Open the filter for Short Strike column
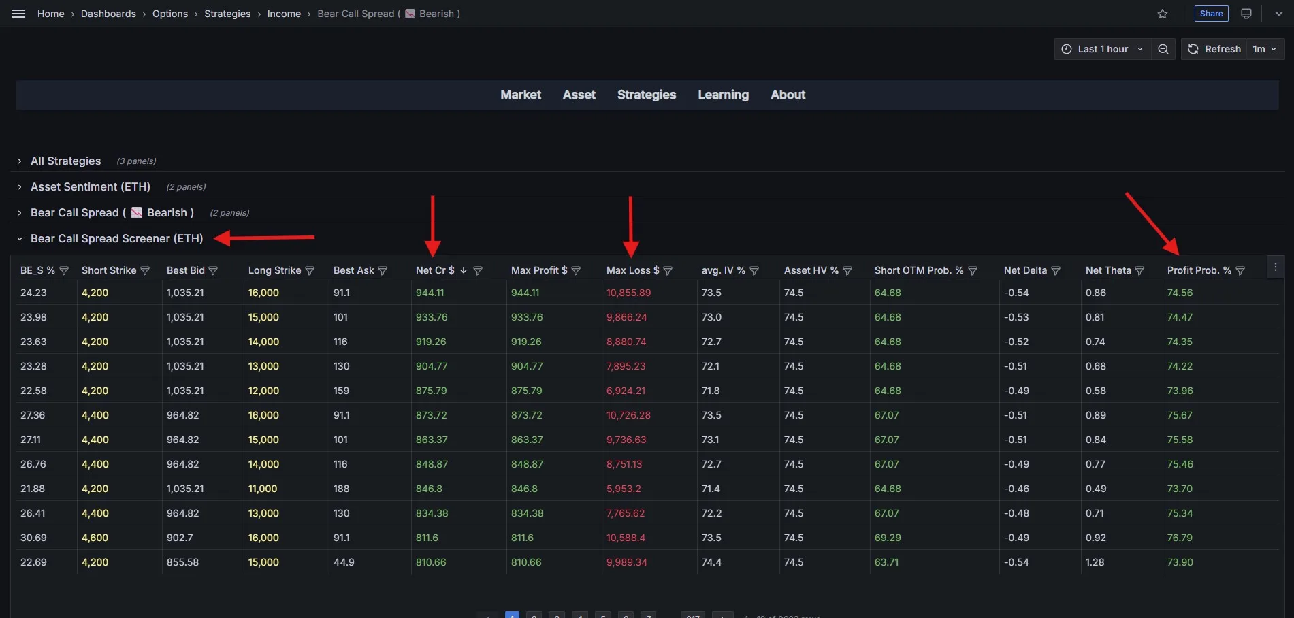 pos(145,271)
